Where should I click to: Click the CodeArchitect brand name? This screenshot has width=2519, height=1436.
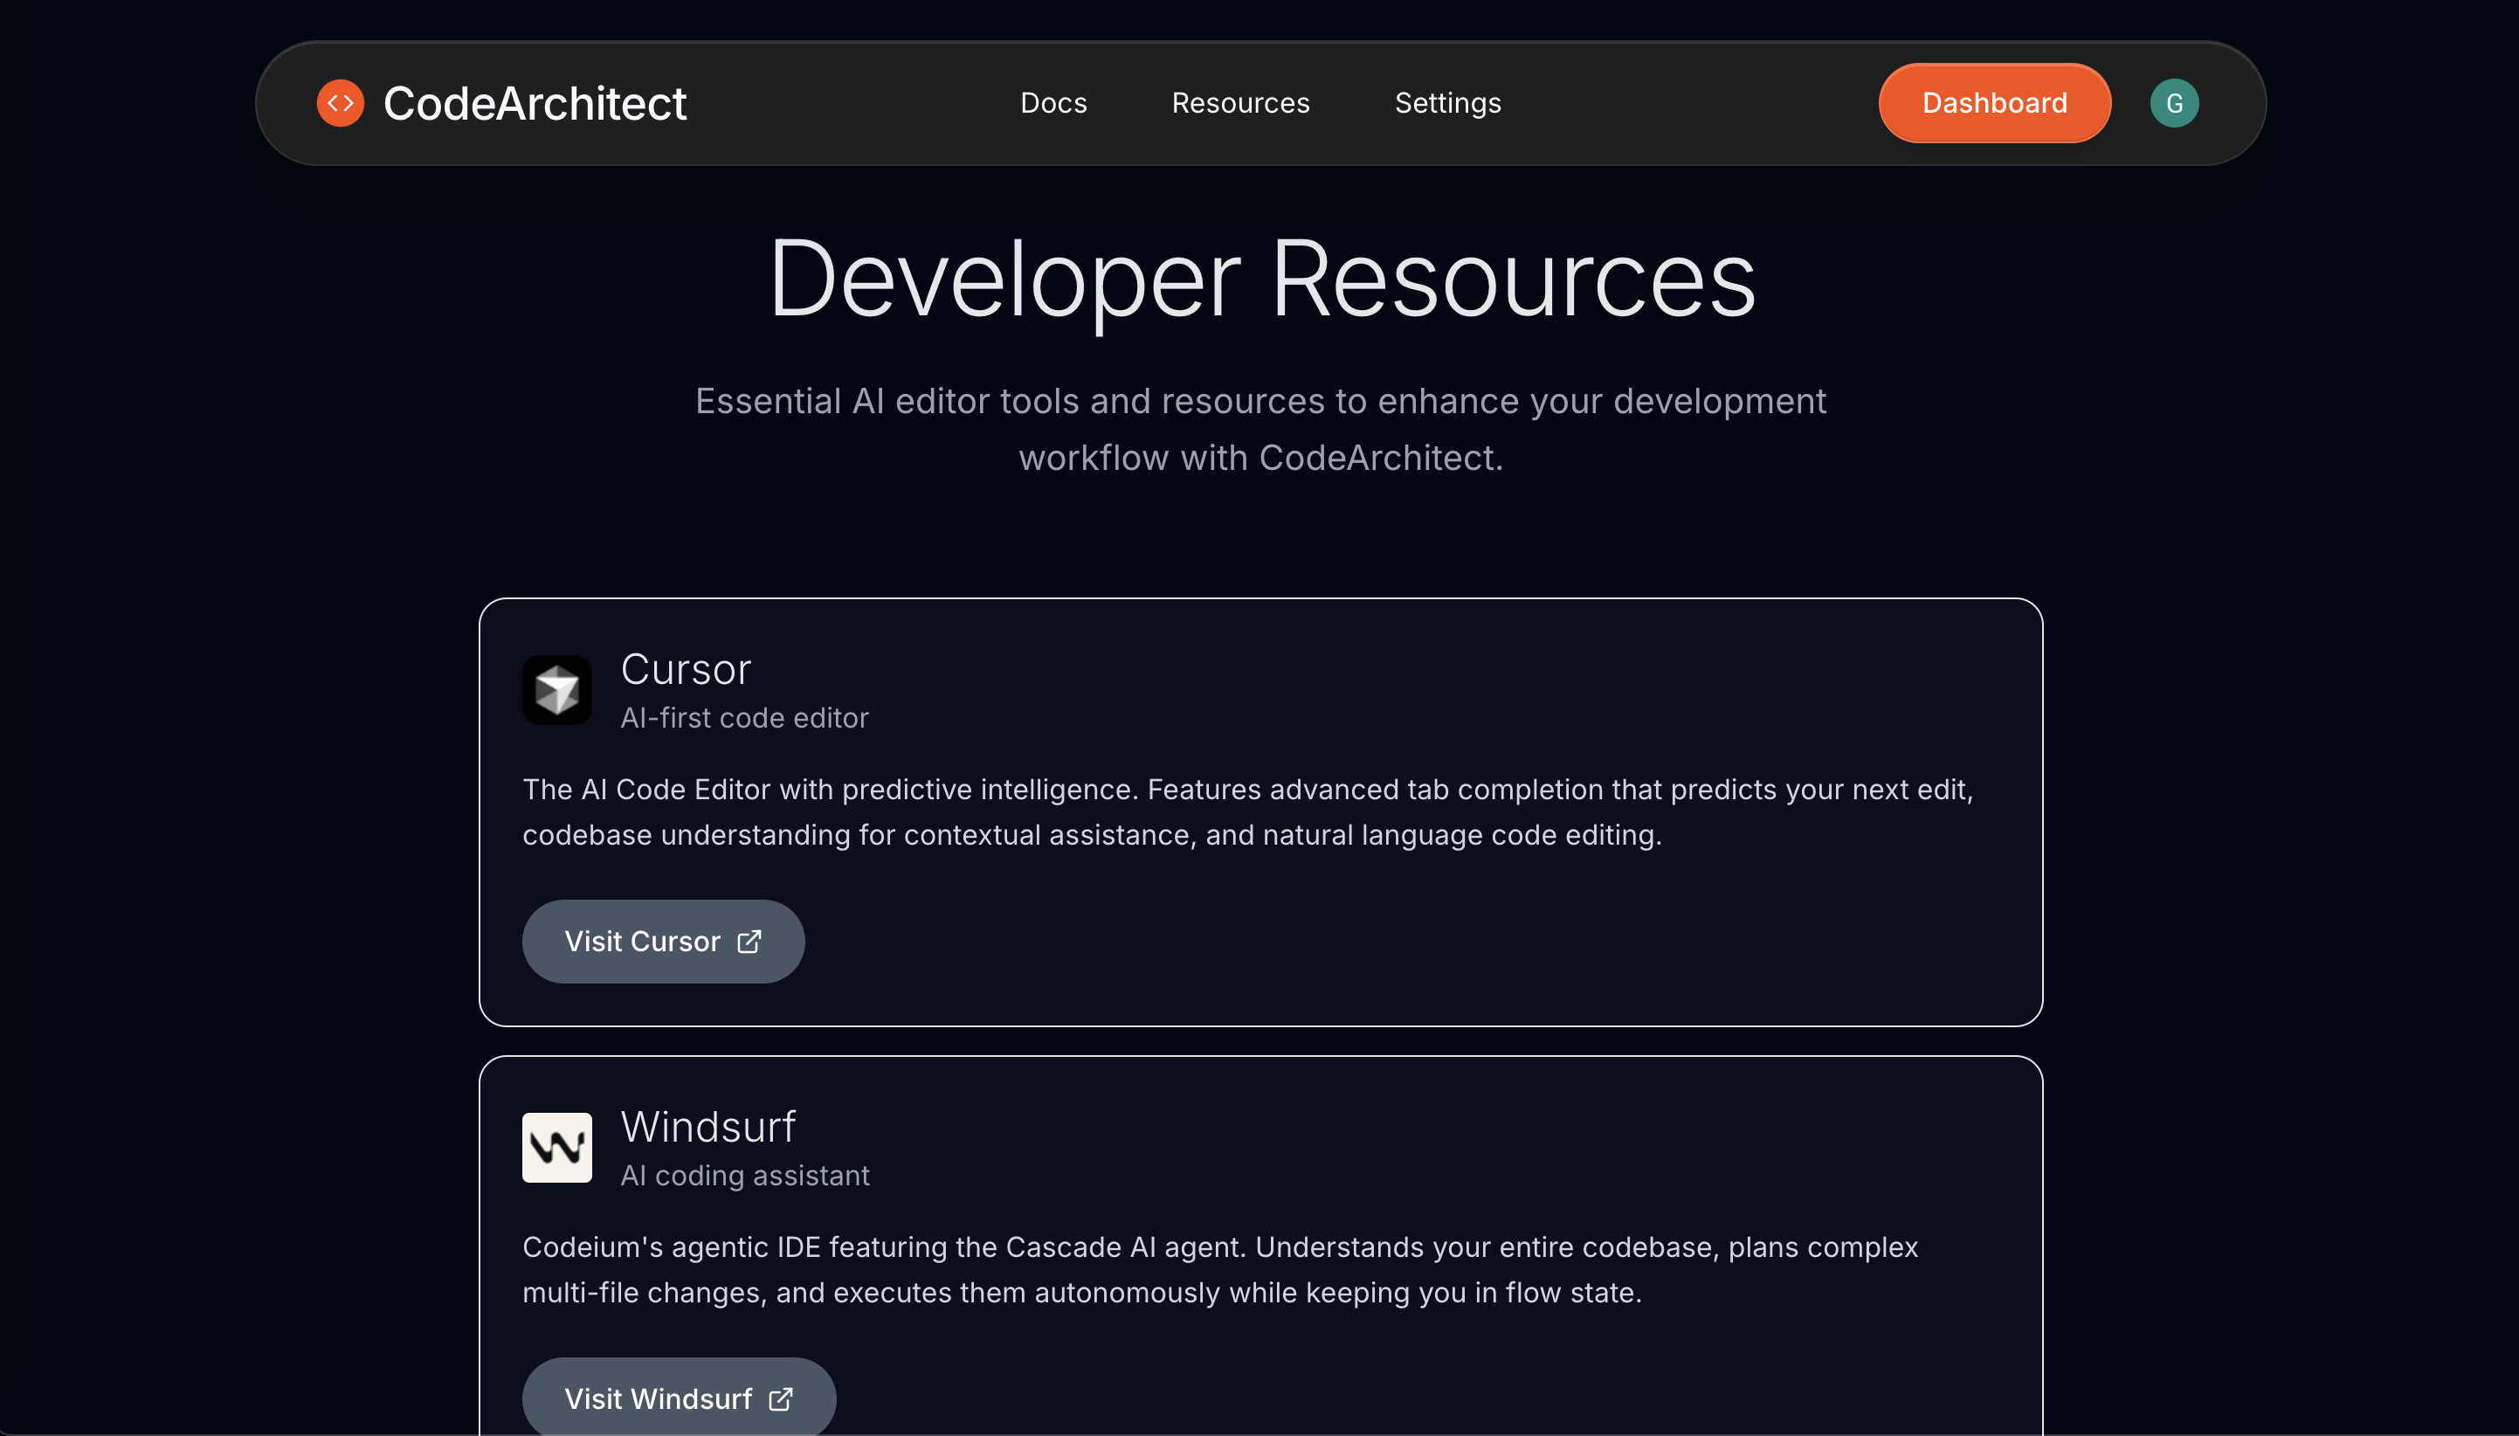coord(535,102)
